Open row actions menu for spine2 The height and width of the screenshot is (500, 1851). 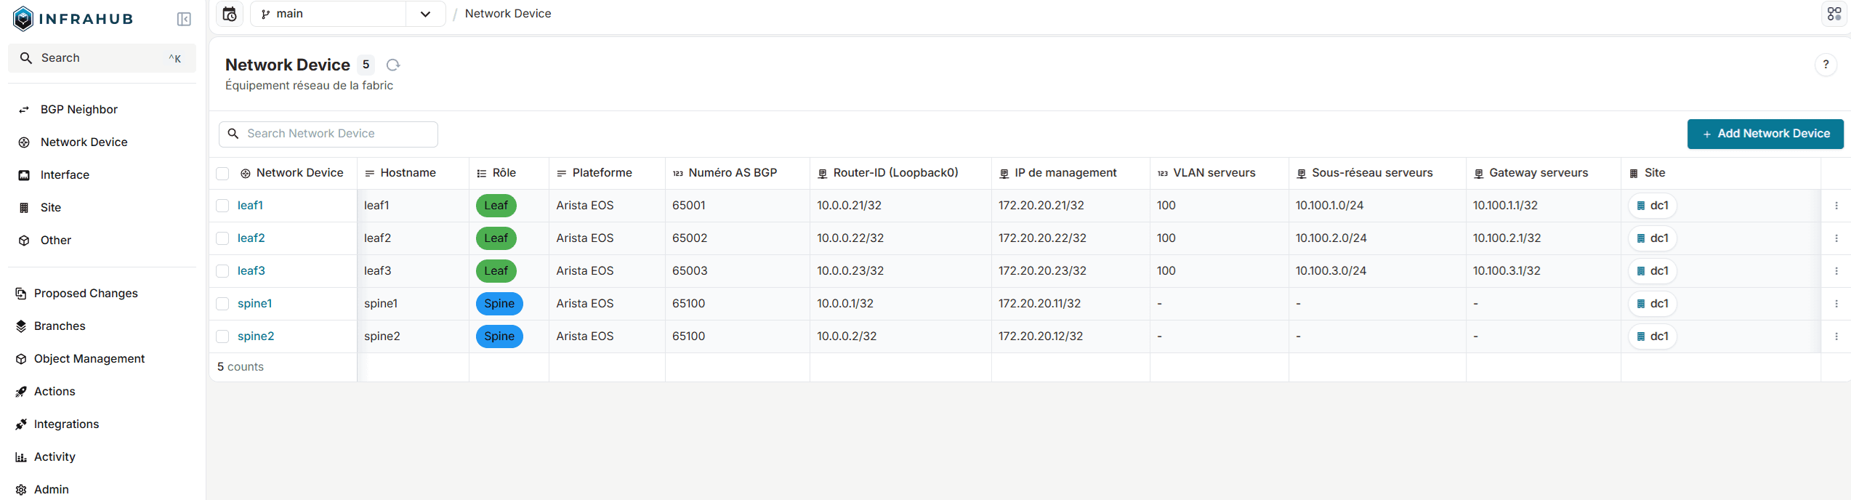point(1836,336)
